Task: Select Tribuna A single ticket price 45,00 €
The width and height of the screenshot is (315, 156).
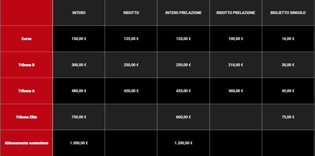Action: pos(288,91)
